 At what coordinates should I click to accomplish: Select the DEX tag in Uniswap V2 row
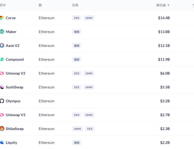pos(76,73)
